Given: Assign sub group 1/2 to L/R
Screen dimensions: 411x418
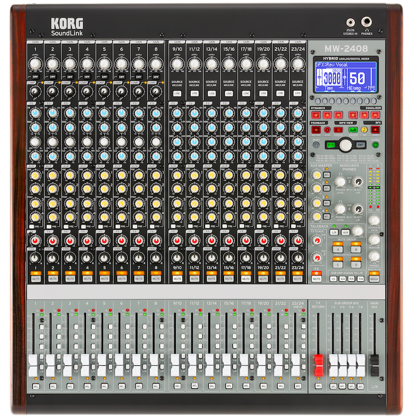Looking at the screenshot, I should coord(333,279).
